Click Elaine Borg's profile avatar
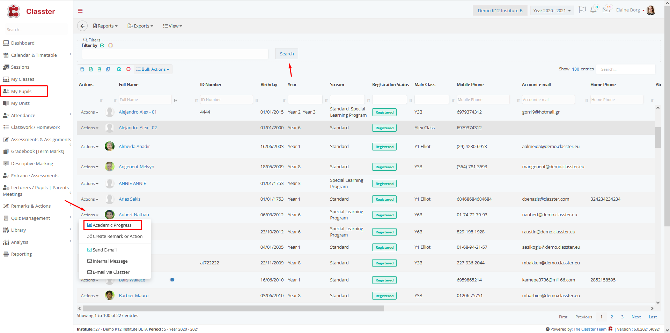The height and width of the screenshot is (333, 670). coord(651,10)
